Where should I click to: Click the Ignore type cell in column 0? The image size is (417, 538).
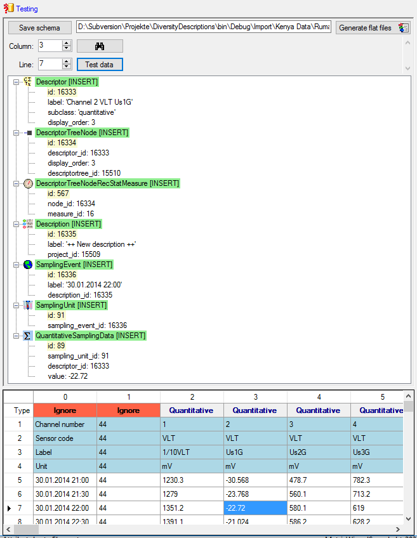click(65, 410)
